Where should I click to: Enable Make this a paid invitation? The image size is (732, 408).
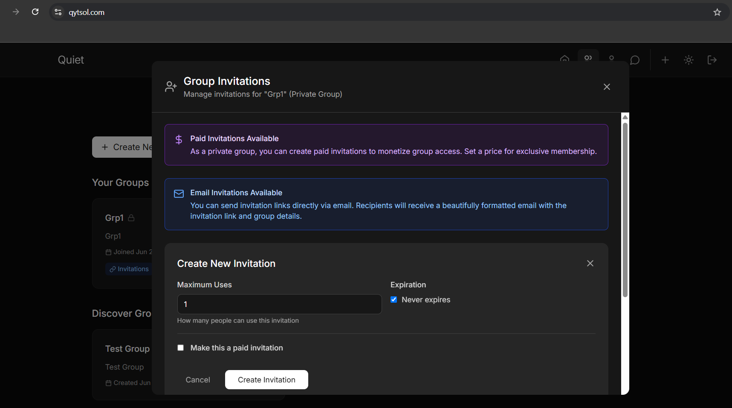point(181,348)
